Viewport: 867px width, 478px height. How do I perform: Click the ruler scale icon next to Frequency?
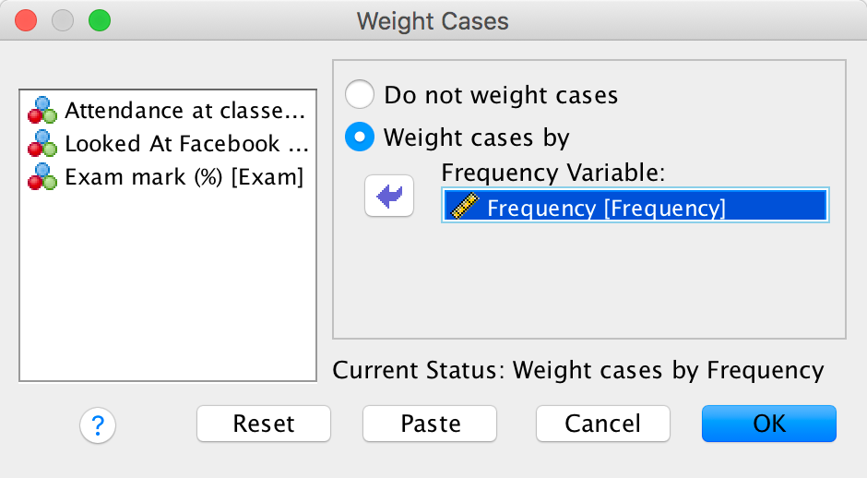click(x=463, y=208)
